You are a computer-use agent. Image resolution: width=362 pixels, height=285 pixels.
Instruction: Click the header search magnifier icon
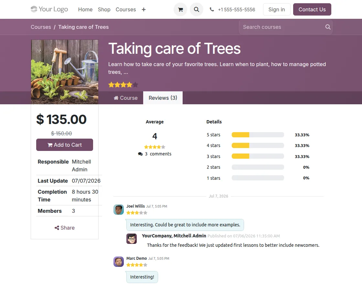[197, 9]
